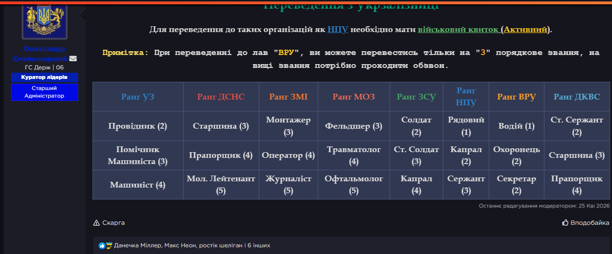Click the Ukraine flag reaction icon
Viewport: 612px width, 254px height.
pyautogui.click(x=109, y=245)
